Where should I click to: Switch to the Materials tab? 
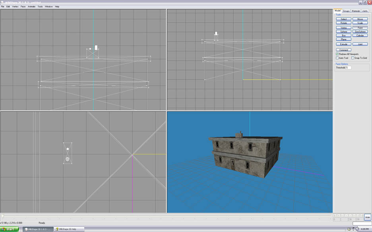pos(356,11)
